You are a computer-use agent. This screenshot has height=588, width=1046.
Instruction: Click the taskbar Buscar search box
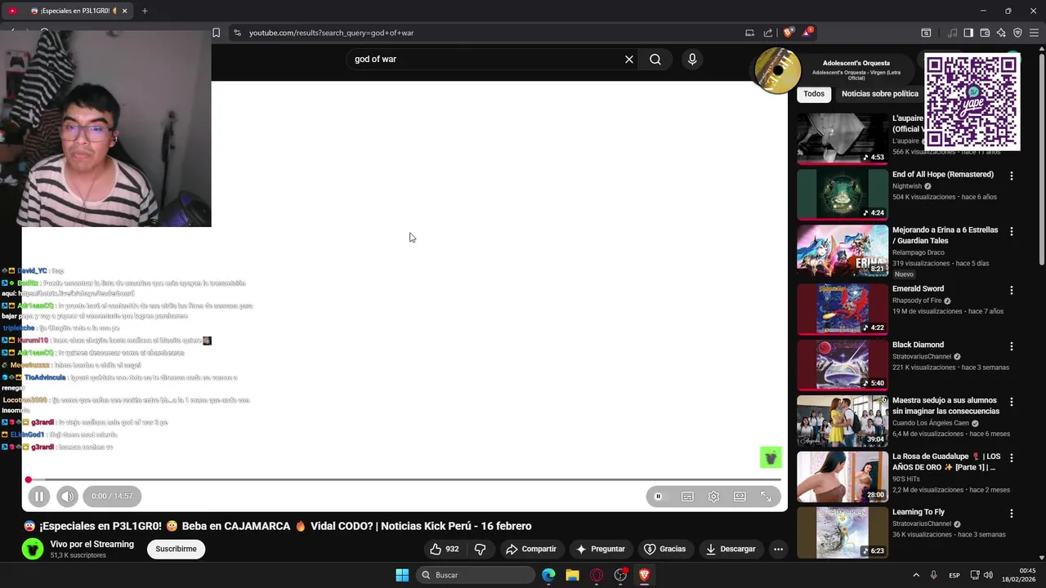click(x=476, y=575)
